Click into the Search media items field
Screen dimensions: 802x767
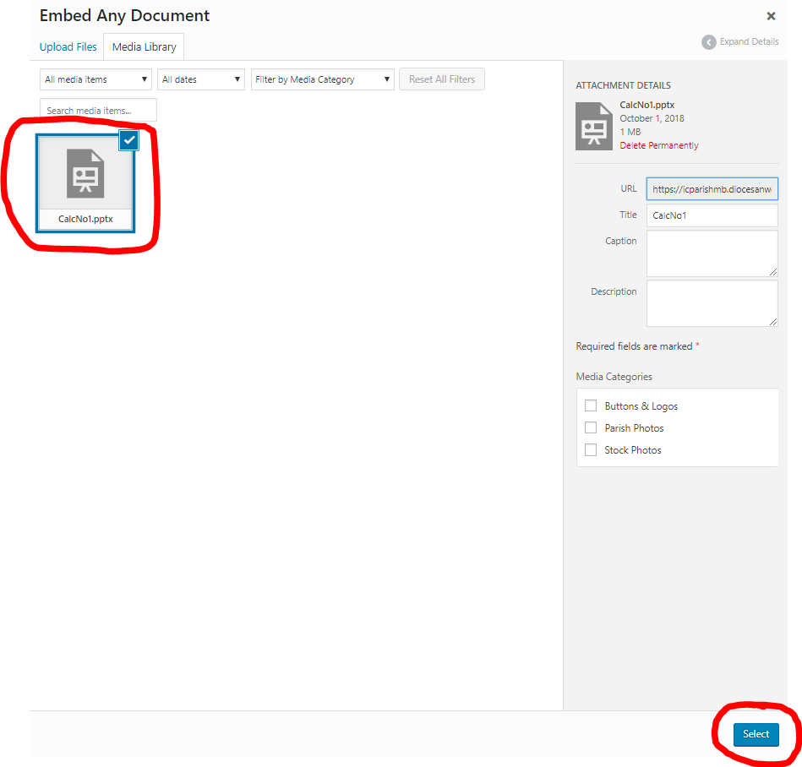[98, 111]
